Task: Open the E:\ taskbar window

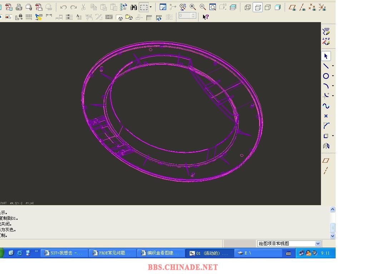Action: tap(258, 253)
